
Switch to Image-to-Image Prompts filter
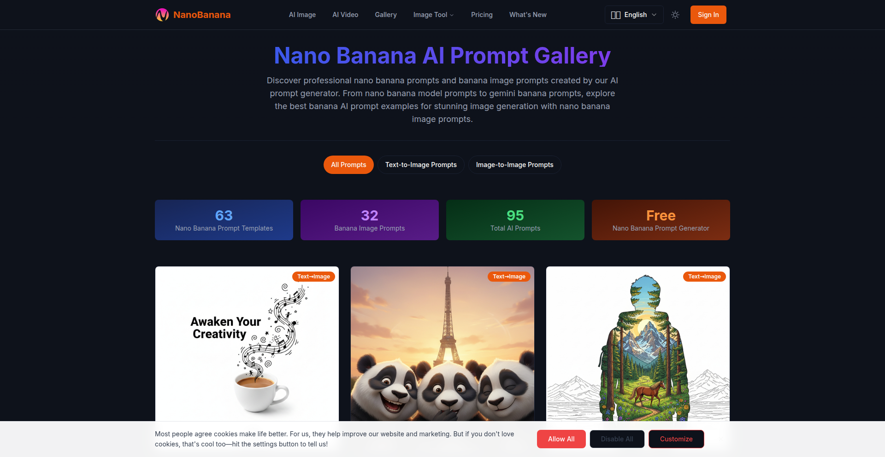[x=514, y=165]
